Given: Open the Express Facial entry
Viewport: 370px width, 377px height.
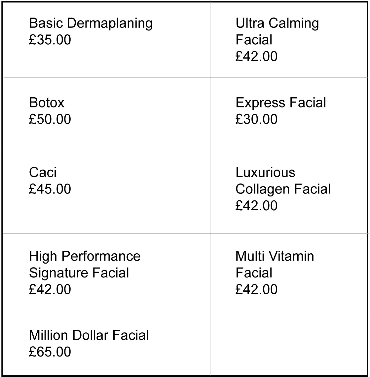Looking at the screenshot, I should click(x=280, y=103).
